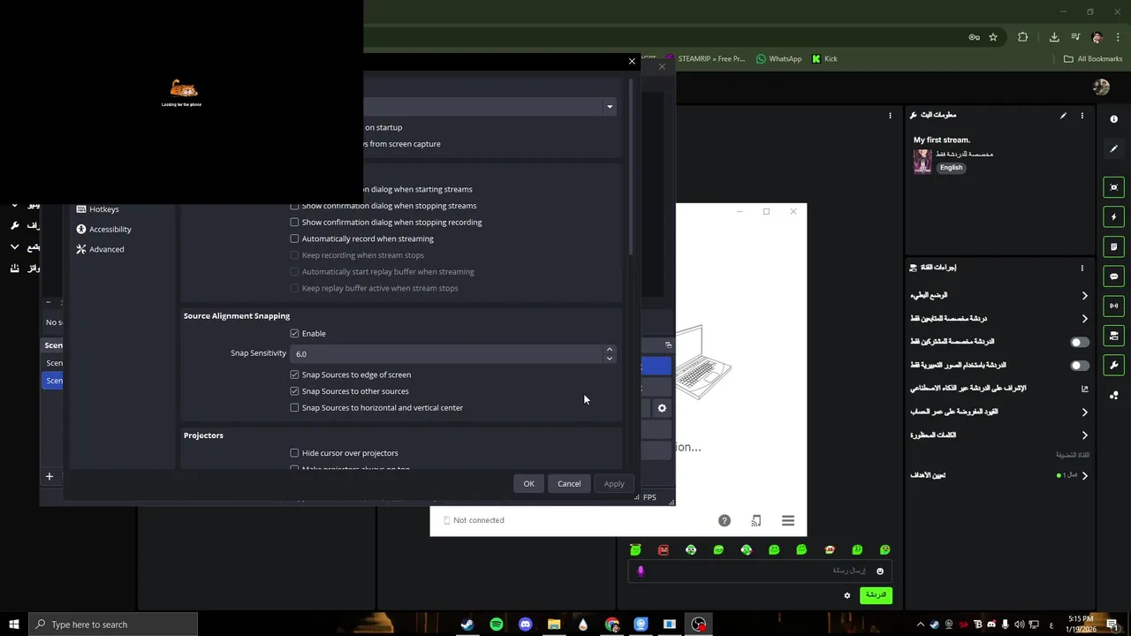This screenshot has width=1131, height=636.
Task: Open STEAMRIP bookmark in Chrome
Action: coord(704,59)
